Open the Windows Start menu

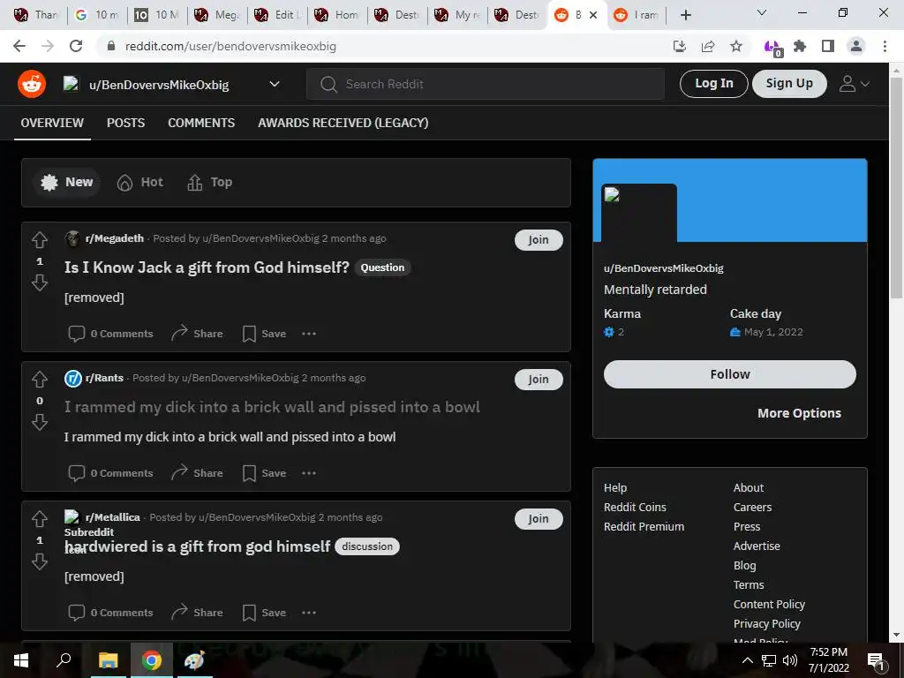21,660
